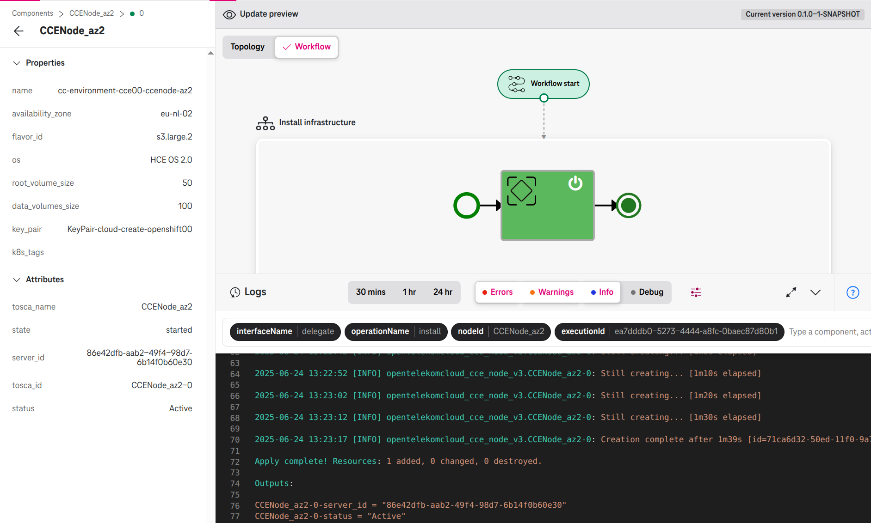Click the green workflow end circle

pyautogui.click(x=628, y=205)
